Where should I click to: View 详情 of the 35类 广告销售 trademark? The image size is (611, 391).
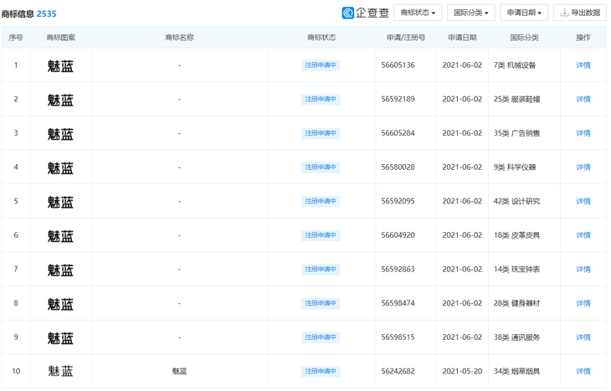click(x=583, y=133)
